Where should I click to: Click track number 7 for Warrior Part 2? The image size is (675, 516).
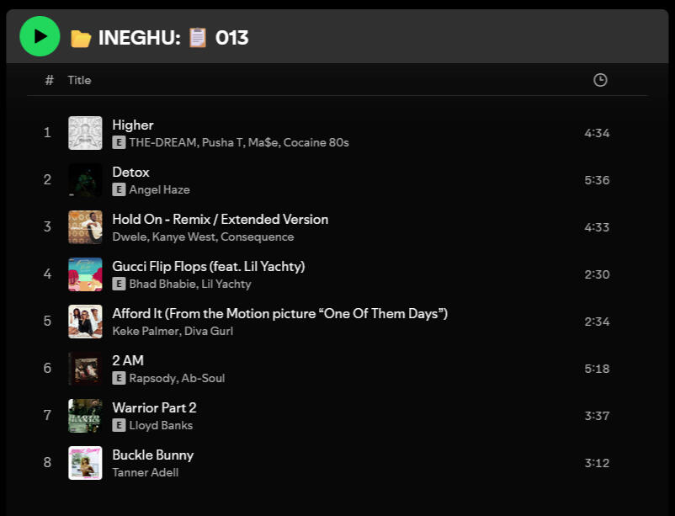tap(47, 416)
